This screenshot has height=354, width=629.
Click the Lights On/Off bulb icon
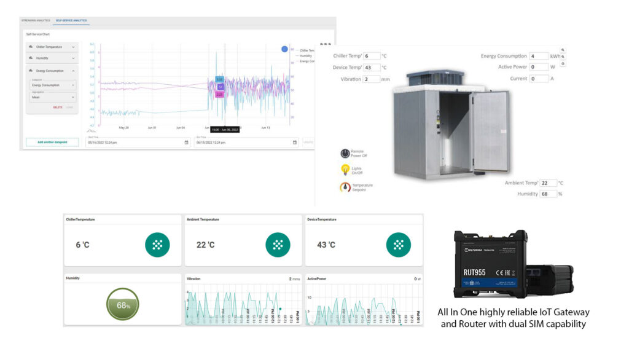pos(345,170)
